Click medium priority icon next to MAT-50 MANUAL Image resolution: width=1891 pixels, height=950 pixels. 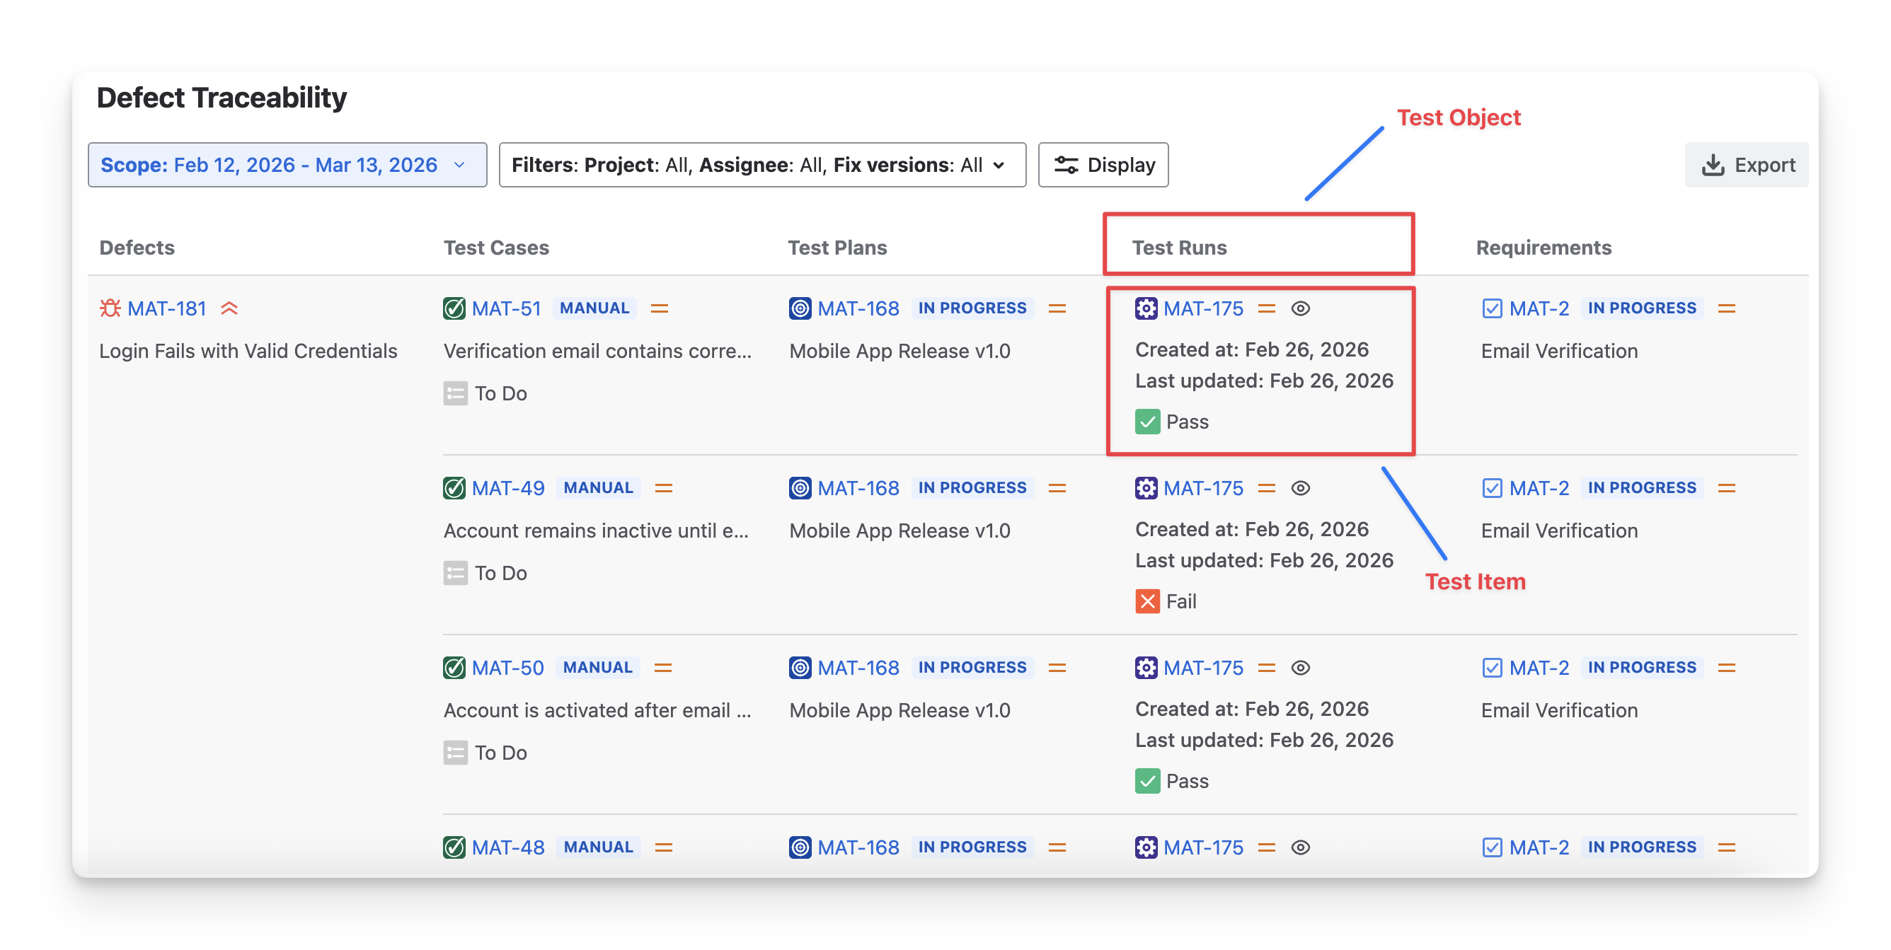pyautogui.click(x=663, y=668)
